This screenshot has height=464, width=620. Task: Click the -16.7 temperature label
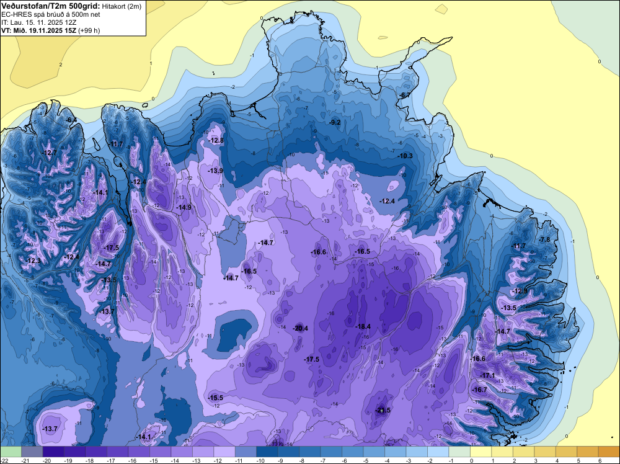coord(480,390)
